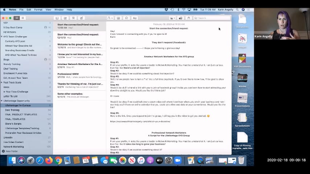Open Finder from the Dock
Viewport: 310px width, 174px height.
click(12, 160)
